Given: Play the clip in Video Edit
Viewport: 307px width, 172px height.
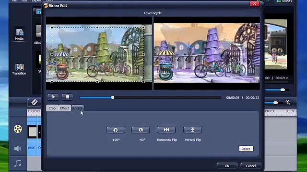Looking at the screenshot, I should 53,97.
